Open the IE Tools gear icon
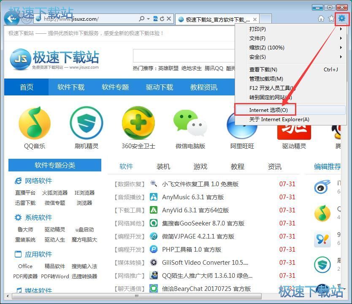The width and height of the screenshot is (352, 304). 342,18
